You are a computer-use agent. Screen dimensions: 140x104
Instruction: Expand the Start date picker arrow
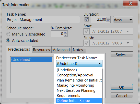(x=128, y=31)
